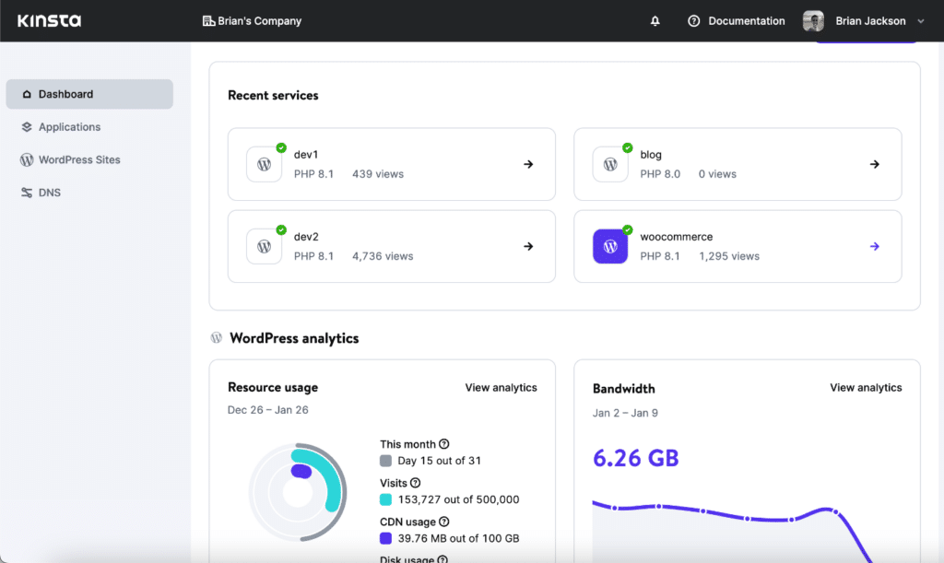Click dev1's green status check badge

click(x=281, y=148)
